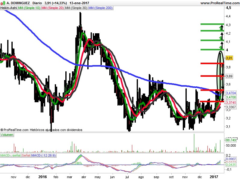Viewport: 240px width, 179px height.
Task: Click the 4,5 price axis label
Action: click(229, 8)
